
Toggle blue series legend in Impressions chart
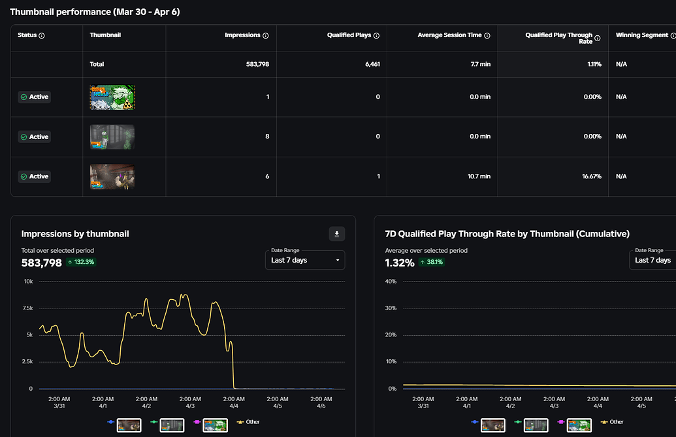(x=124, y=425)
